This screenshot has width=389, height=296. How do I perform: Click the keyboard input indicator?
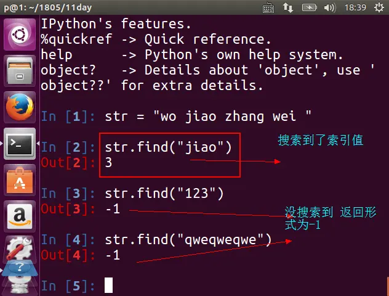pyautogui.click(x=268, y=7)
